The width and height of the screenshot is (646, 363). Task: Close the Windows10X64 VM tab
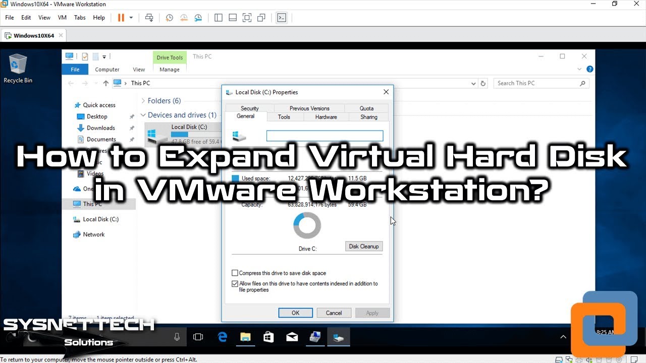pyautogui.click(x=61, y=35)
